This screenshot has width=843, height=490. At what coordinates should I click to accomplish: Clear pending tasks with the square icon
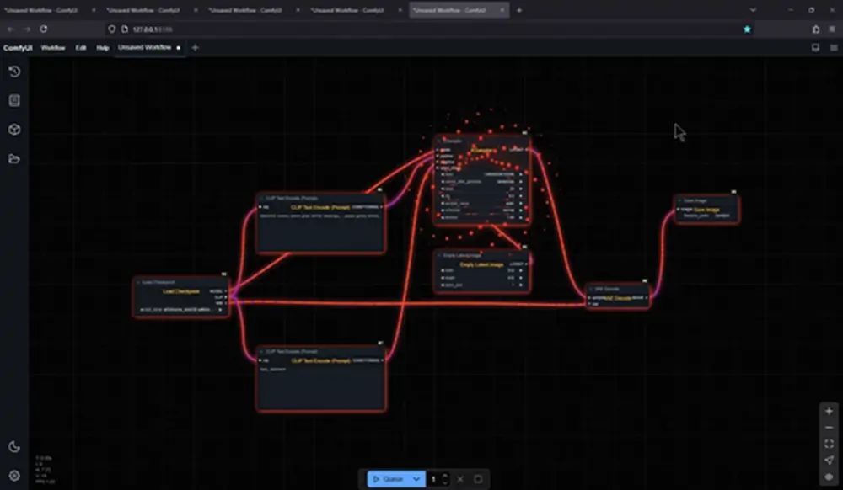[x=478, y=479]
